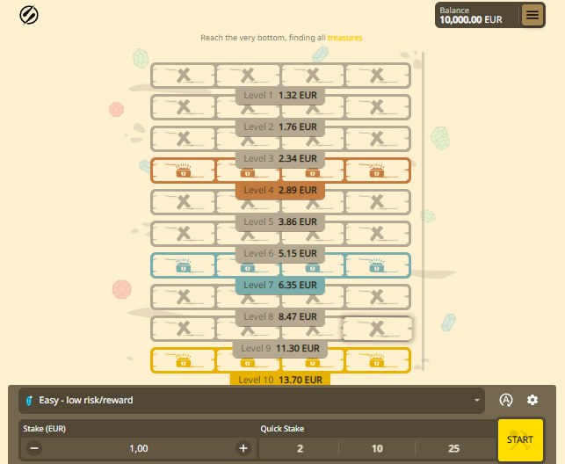Click the vertical progress bar right of the grid
565x464 pixels.
423,211
